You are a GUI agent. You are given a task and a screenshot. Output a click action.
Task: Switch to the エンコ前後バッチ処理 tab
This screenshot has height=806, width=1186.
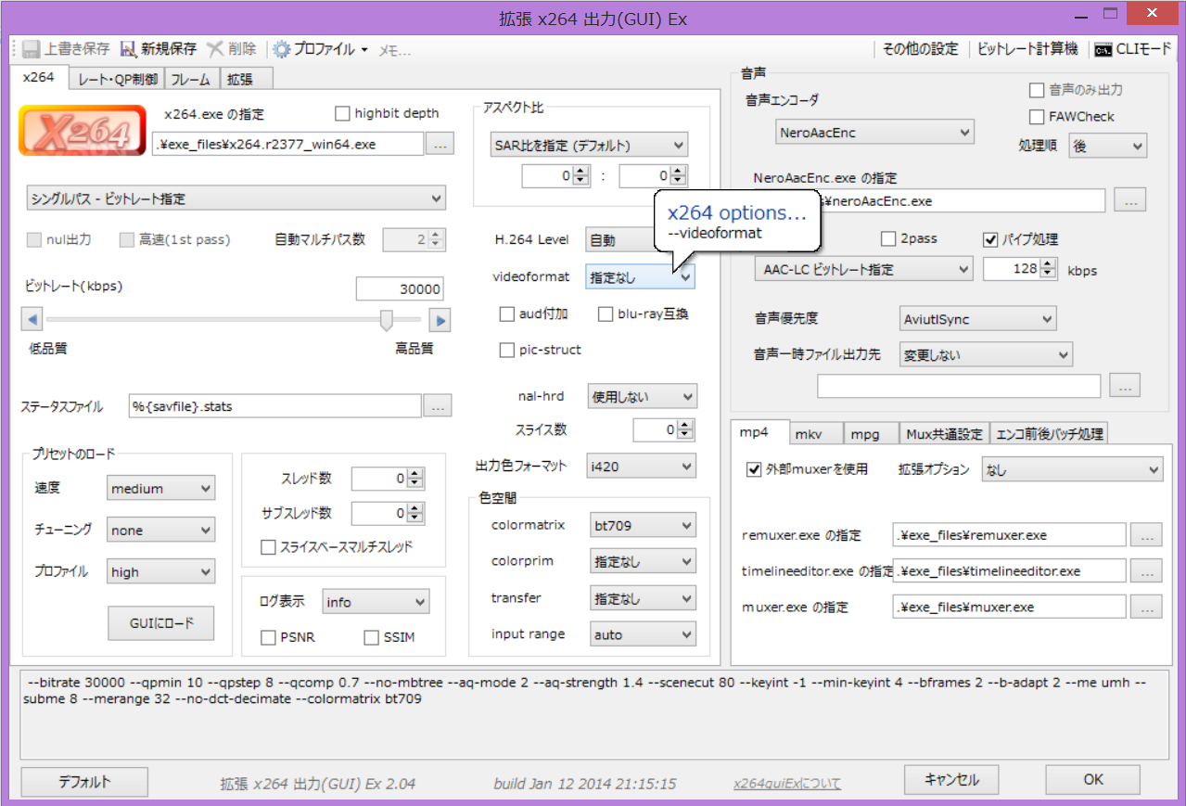pos(1049,433)
